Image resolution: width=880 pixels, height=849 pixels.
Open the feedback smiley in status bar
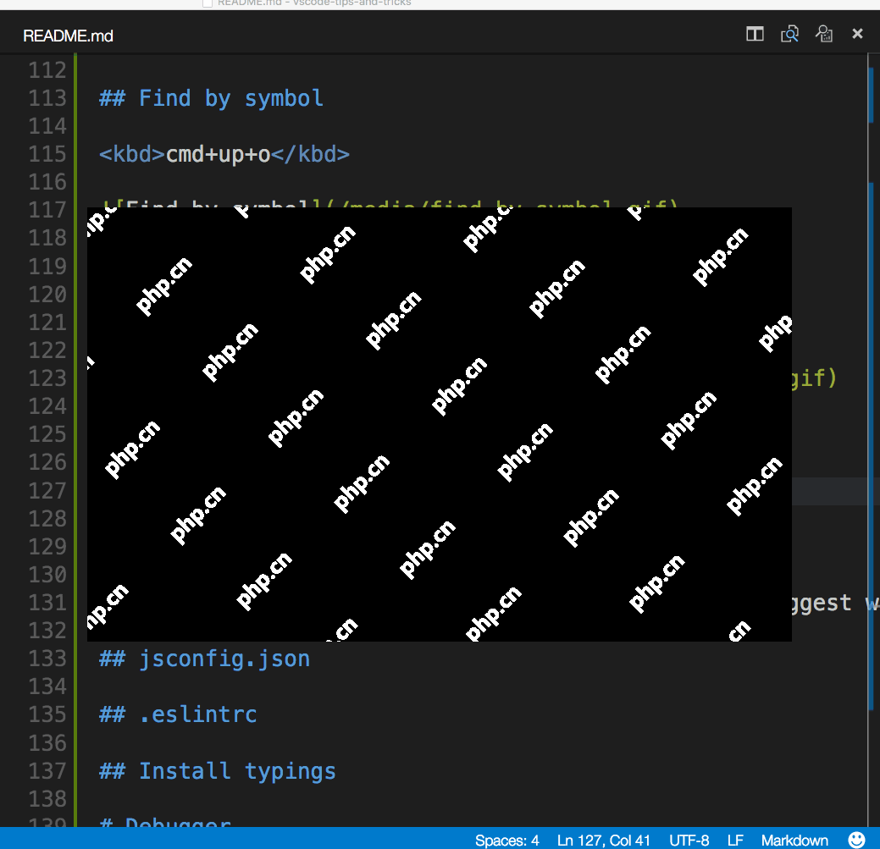(856, 840)
